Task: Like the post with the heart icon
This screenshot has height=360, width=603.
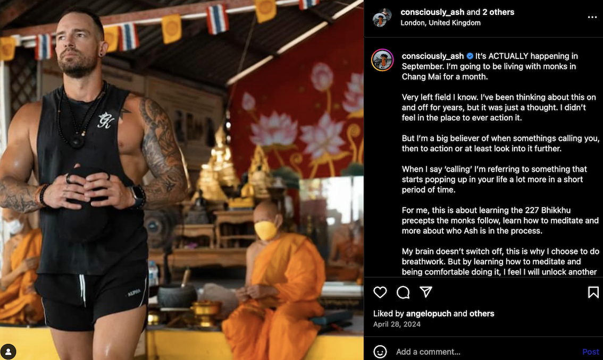Action: 380,293
